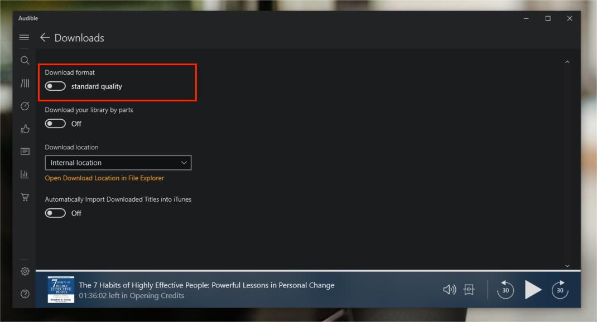Open the Search sidebar icon
This screenshot has height=322, width=597.
pyautogui.click(x=25, y=61)
